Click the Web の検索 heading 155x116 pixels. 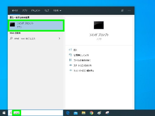coord(15,33)
